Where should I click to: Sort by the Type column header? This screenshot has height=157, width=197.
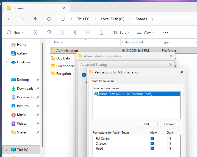(x=165, y=42)
